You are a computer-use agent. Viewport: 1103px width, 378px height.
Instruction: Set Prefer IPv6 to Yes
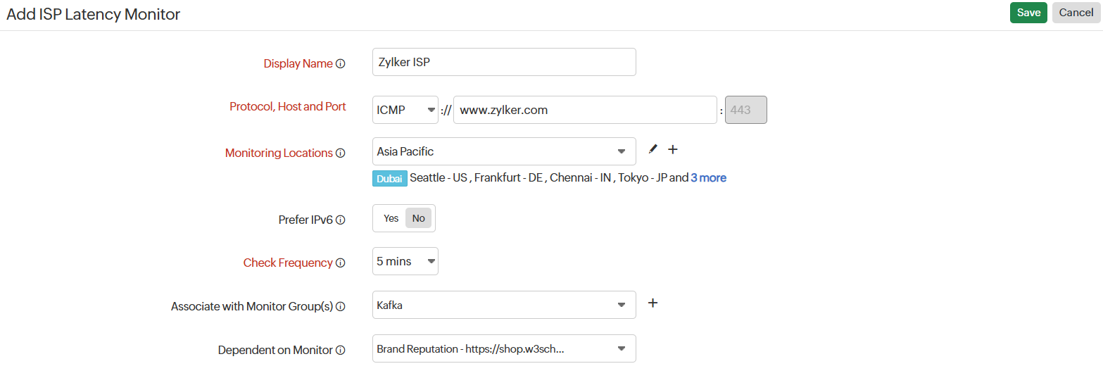pyautogui.click(x=391, y=218)
